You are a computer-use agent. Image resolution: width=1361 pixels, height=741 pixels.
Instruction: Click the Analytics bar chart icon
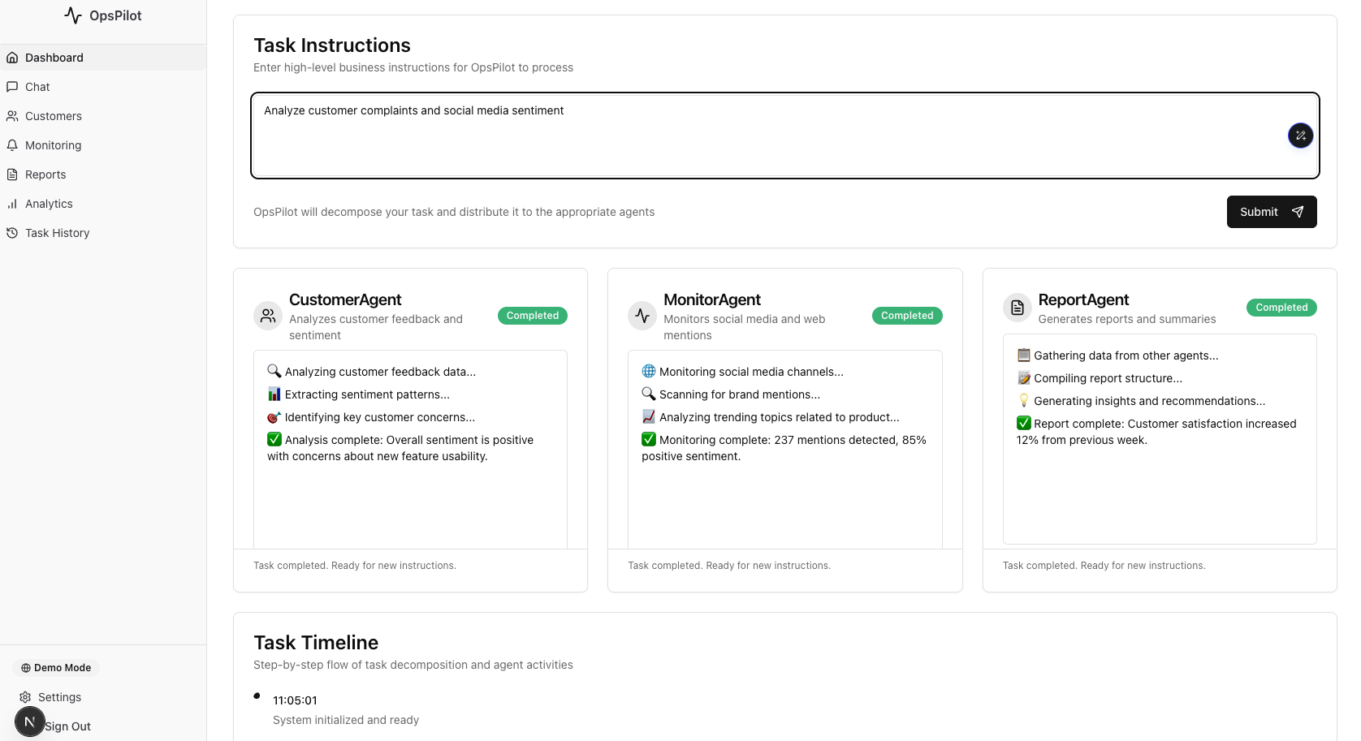(x=12, y=204)
